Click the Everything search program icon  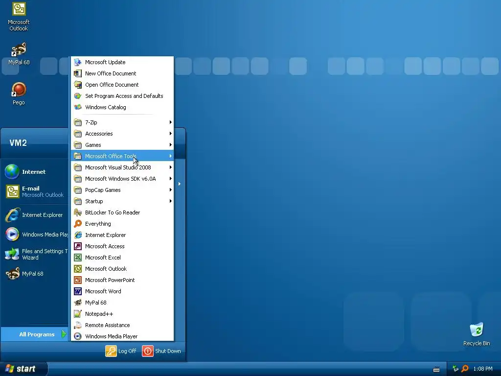tap(78, 223)
